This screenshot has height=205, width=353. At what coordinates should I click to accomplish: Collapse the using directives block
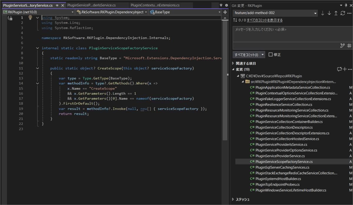click(x=37, y=18)
